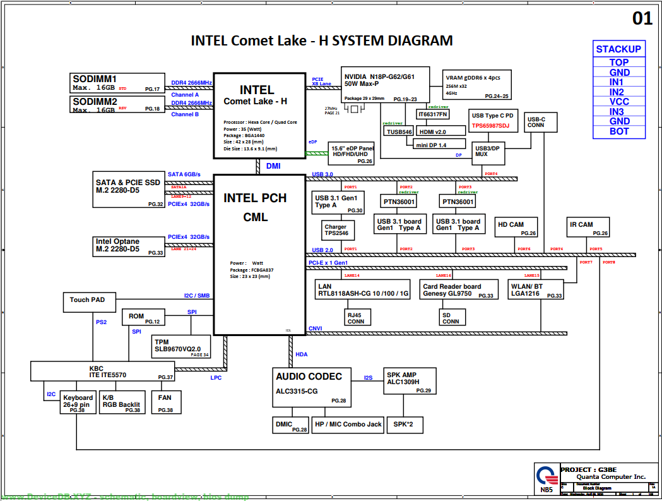Select the ROM box
662x501 pixels.
pos(143,317)
